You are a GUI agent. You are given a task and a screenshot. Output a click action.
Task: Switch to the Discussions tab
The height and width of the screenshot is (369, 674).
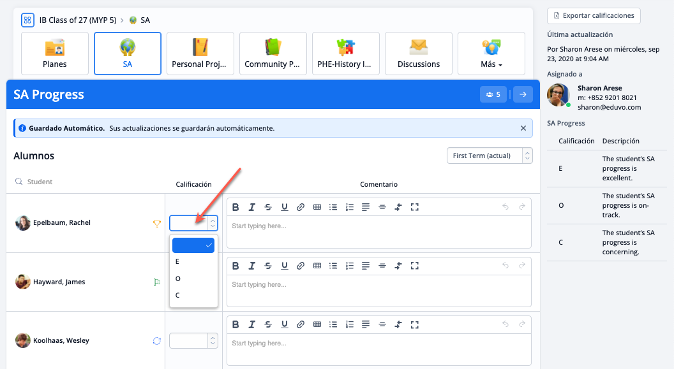click(419, 54)
